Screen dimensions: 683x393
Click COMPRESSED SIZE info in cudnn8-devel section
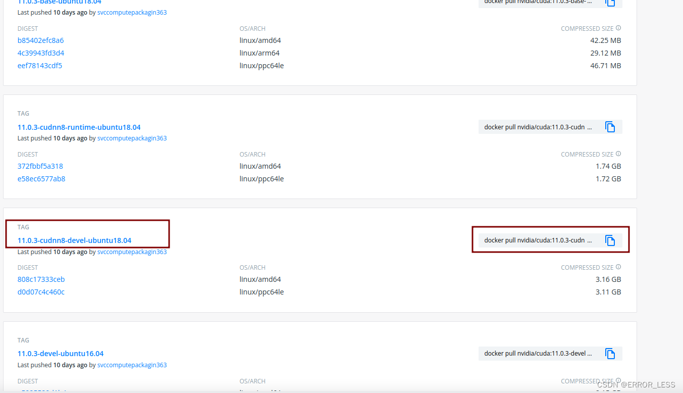[x=618, y=267]
